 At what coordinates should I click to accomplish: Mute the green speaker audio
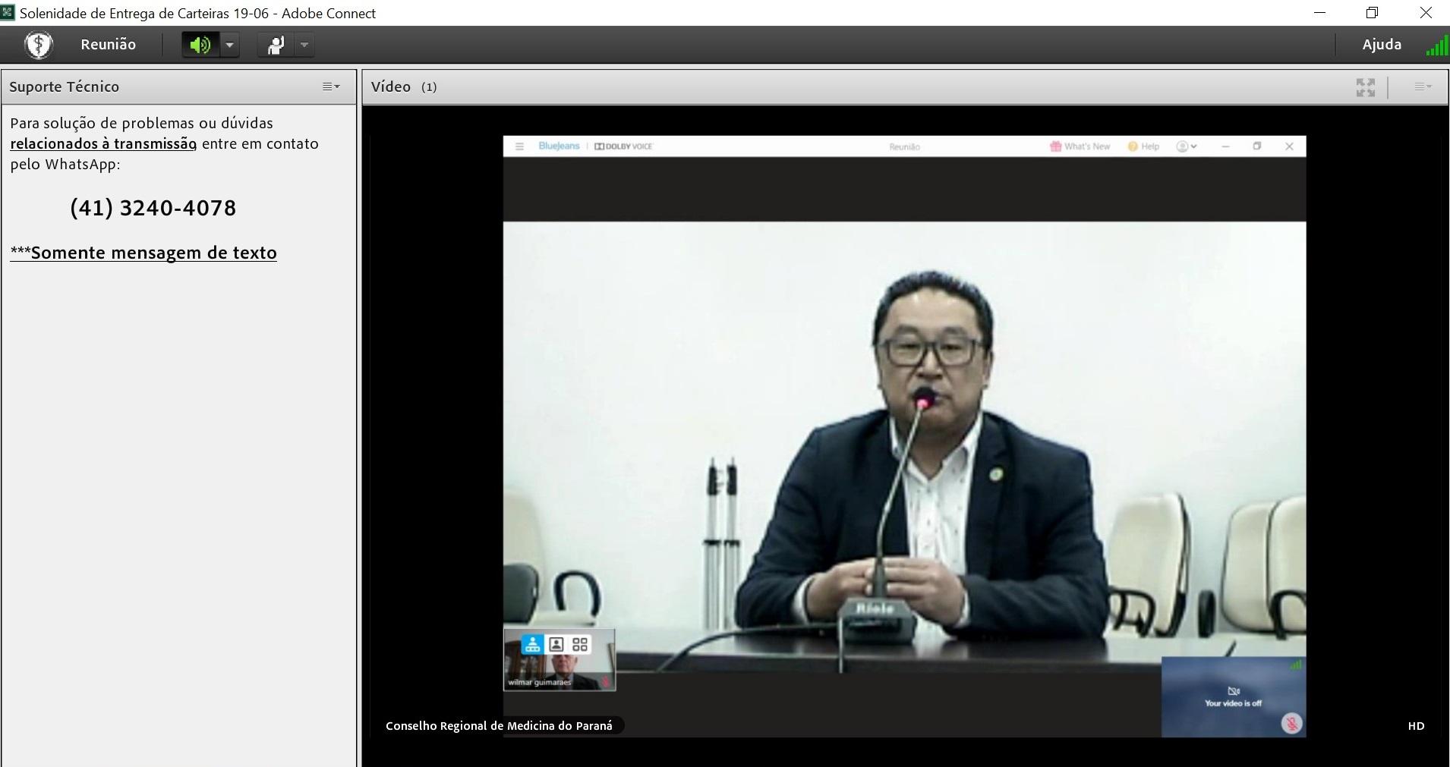click(x=200, y=45)
